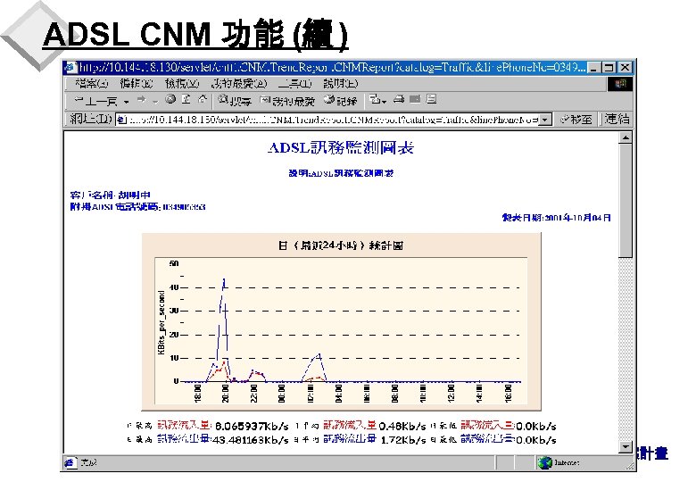This screenshot has height=482, width=696.
Task: Maximize the browser window
Action: pyautogui.click(x=609, y=68)
